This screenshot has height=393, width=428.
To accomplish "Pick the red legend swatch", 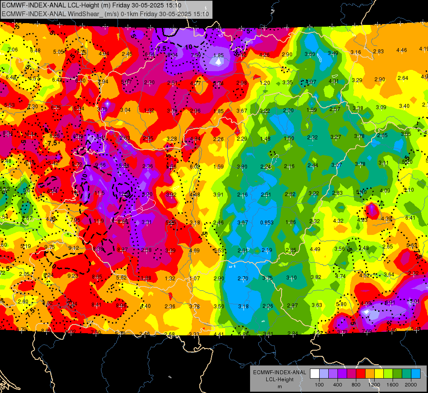I will click(361, 374).
